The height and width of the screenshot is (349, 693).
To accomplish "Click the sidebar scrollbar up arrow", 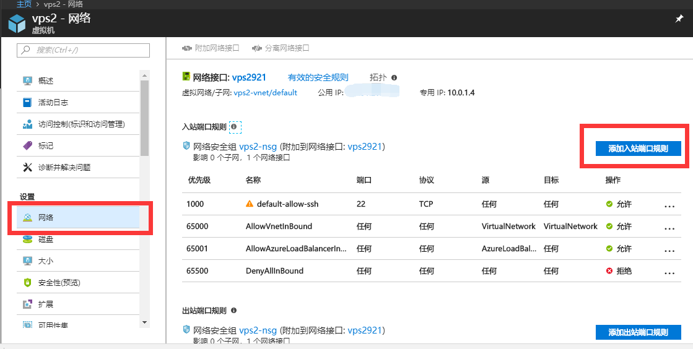I will click(144, 74).
